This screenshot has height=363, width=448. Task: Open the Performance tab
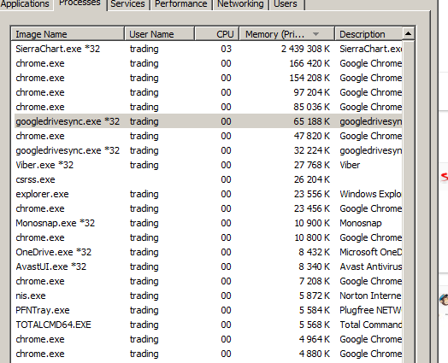coord(181,4)
